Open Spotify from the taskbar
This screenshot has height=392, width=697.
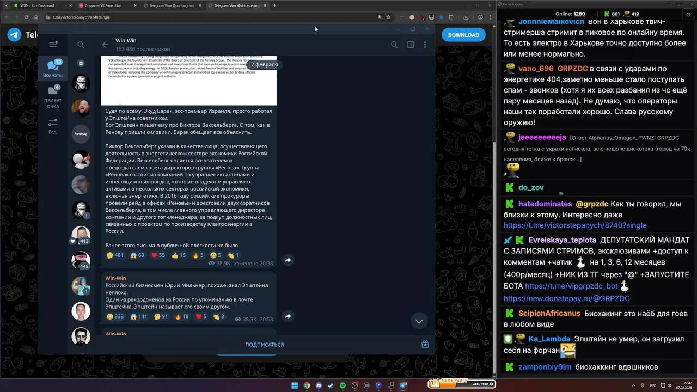343,385
